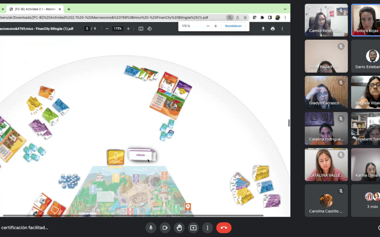Click the fit to page icon
Screen dimensions: 380x237
click(x=141, y=28)
